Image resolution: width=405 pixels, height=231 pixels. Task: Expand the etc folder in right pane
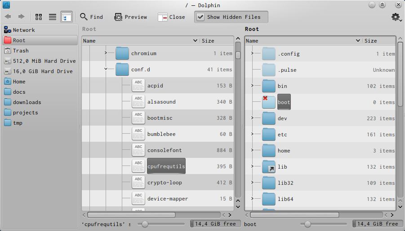(x=252, y=134)
